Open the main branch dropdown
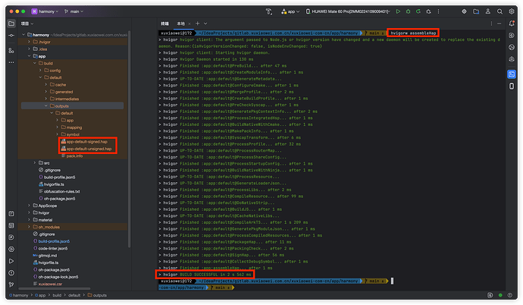Image resolution: width=523 pixels, height=305 pixels. click(x=74, y=11)
